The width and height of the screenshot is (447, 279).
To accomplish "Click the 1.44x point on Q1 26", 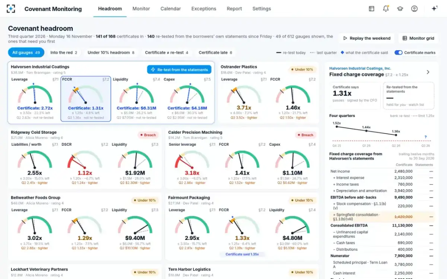I will click(x=367, y=131).
